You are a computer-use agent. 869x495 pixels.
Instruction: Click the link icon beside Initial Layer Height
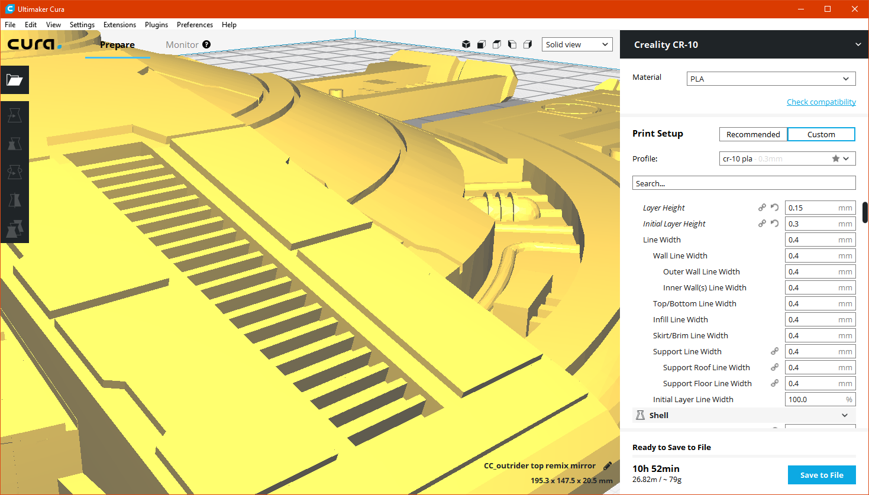(762, 224)
